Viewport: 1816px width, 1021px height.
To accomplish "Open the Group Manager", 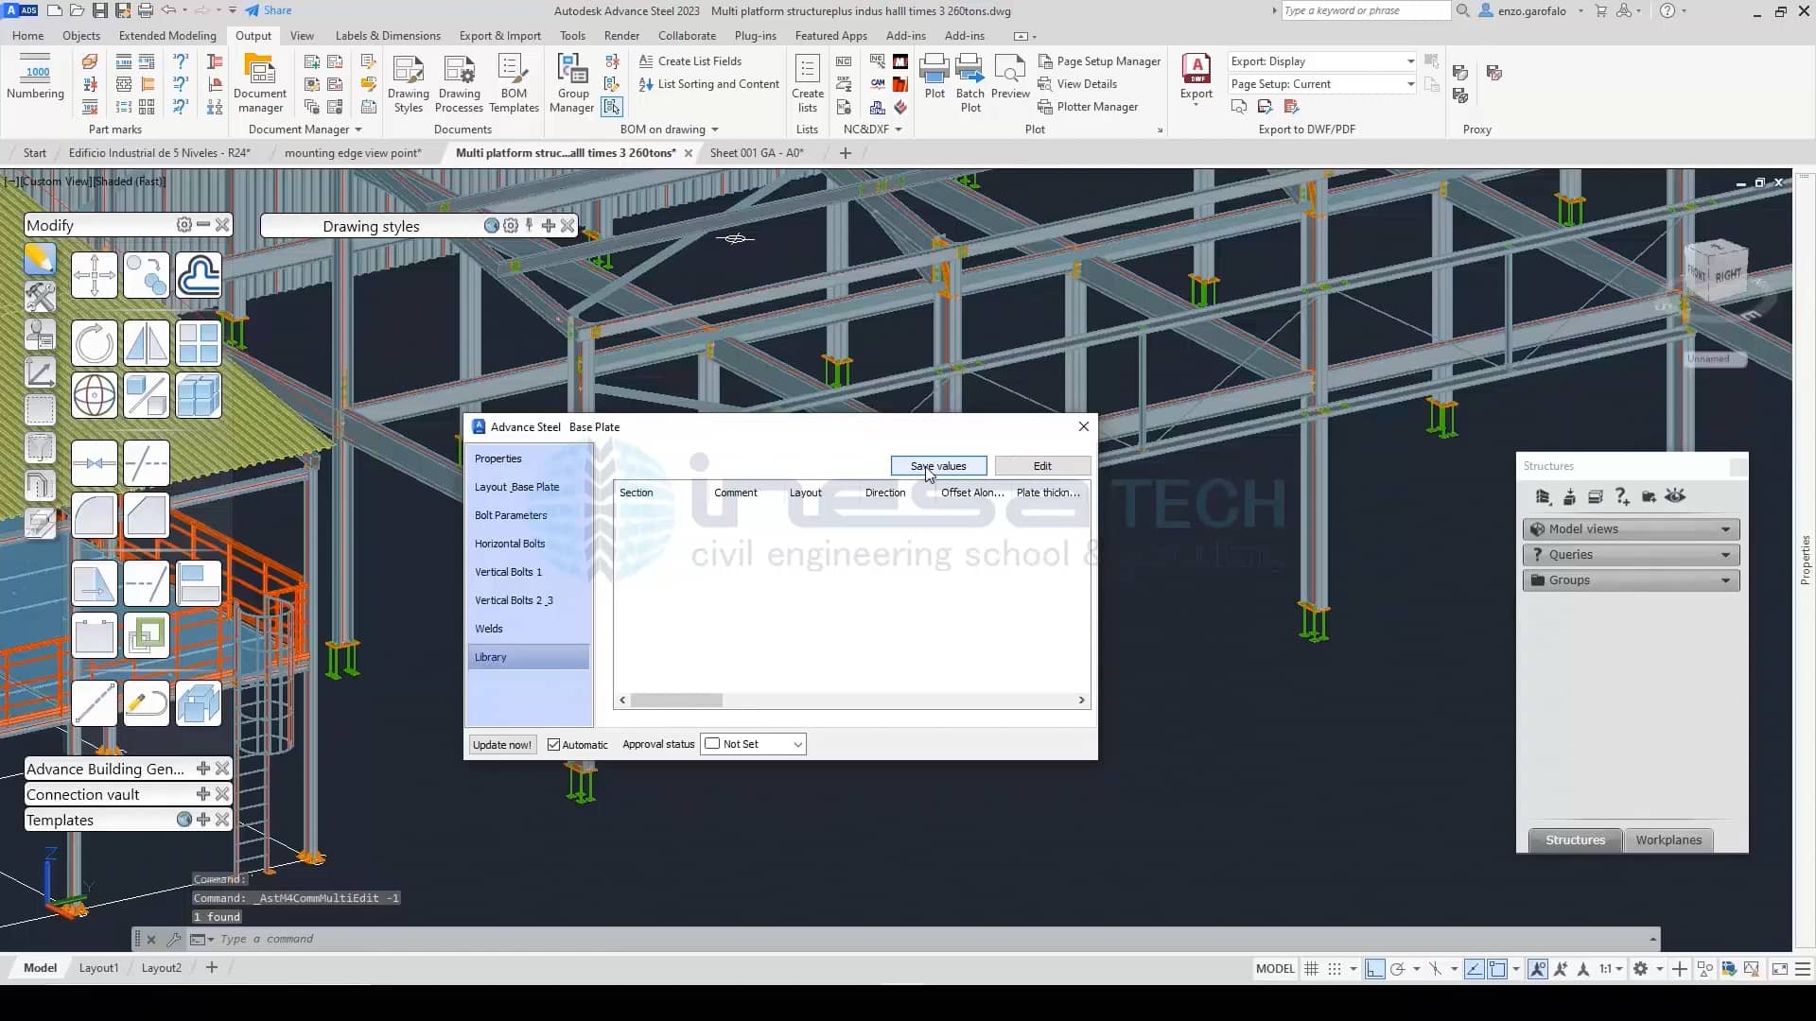I will tap(571, 83).
